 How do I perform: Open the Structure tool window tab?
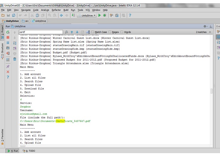pos(3,51)
